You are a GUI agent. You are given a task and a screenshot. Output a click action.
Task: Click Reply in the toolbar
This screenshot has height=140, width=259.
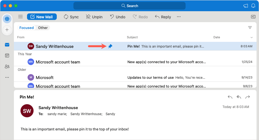[163, 17]
